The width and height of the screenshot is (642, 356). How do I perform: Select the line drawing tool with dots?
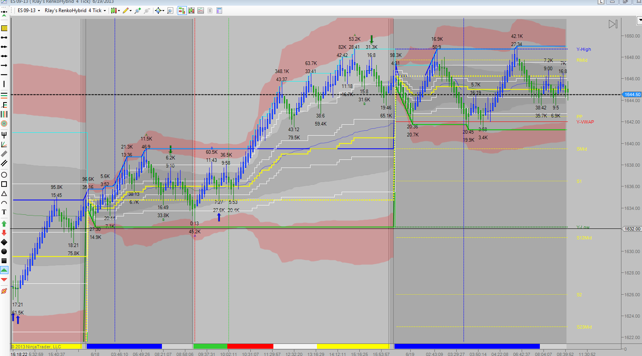pos(4,38)
